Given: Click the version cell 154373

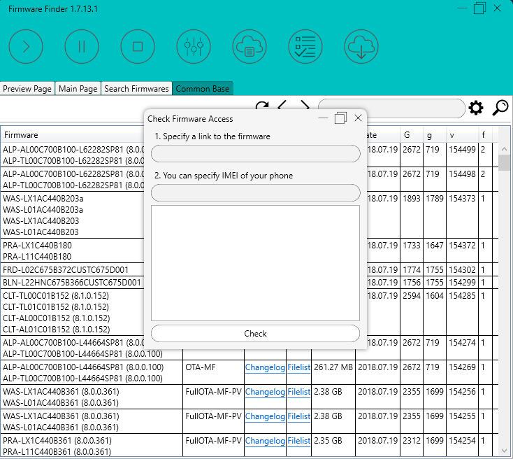Looking at the screenshot, I should pos(462,199).
